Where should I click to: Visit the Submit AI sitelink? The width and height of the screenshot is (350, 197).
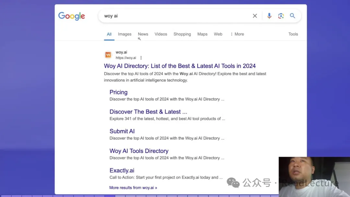tap(122, 131)
